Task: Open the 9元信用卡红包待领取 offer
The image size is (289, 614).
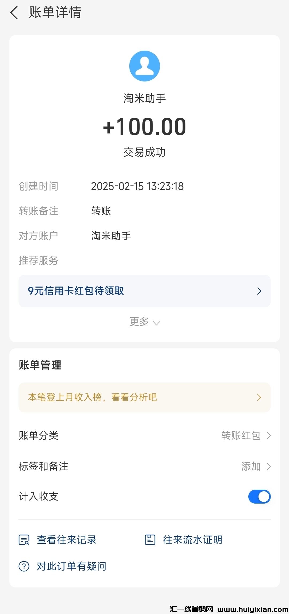Action: click(x=76, y=291)
